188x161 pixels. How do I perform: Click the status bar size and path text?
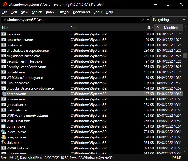(x=57, y=158)
